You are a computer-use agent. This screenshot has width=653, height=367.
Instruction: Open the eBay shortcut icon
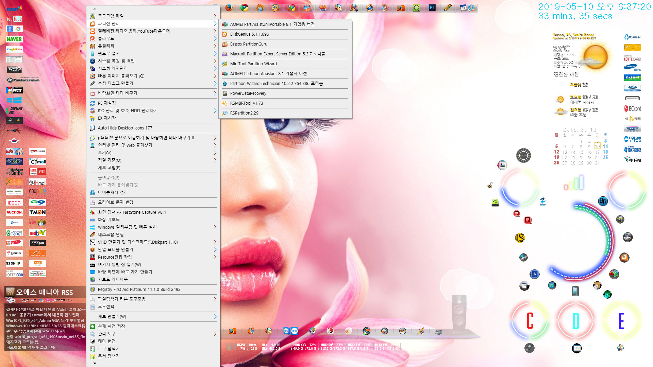38,233
